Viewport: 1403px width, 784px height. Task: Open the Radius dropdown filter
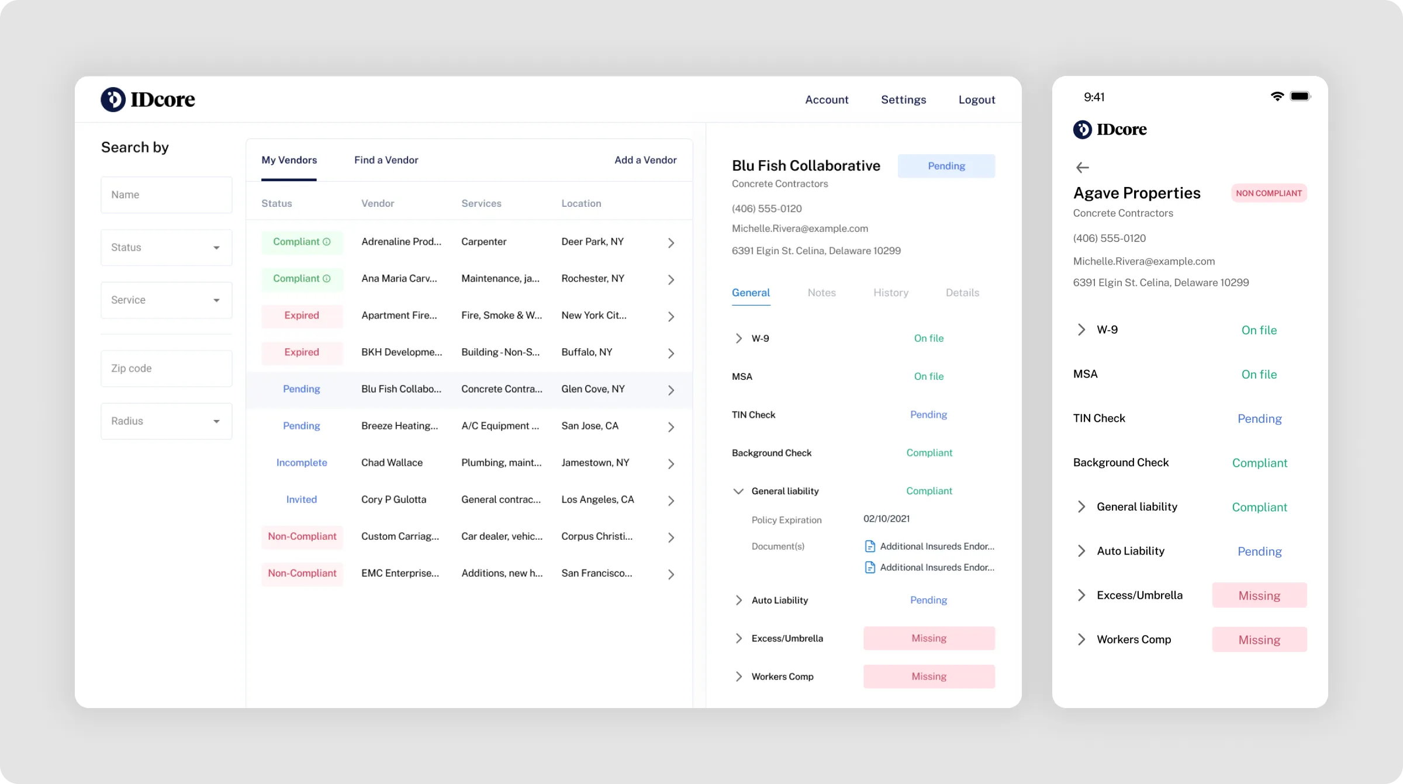point(166,421)
